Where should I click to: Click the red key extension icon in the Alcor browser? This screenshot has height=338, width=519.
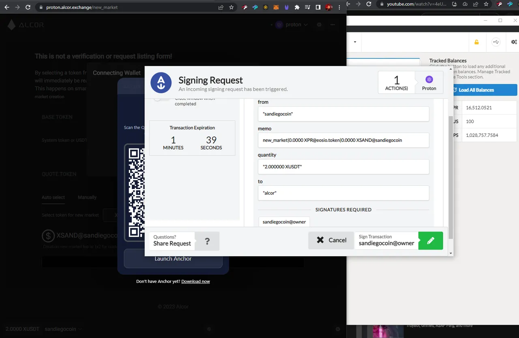point(244,7)
